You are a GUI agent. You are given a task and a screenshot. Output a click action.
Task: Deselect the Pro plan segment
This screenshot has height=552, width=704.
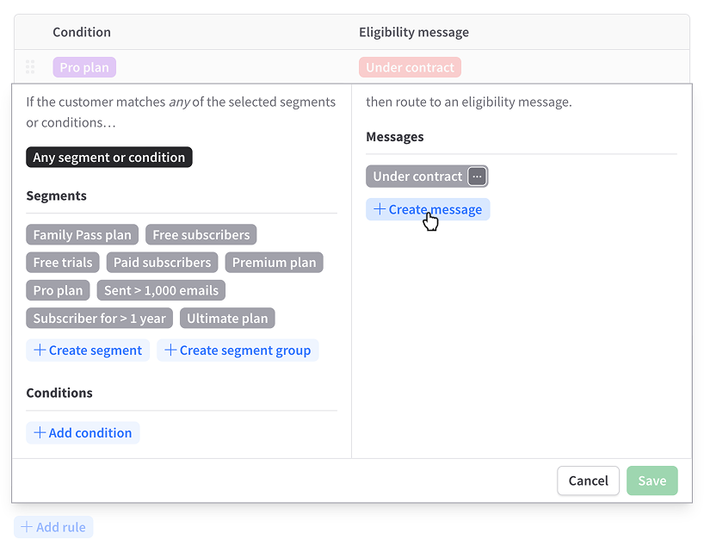click(58, 290)
